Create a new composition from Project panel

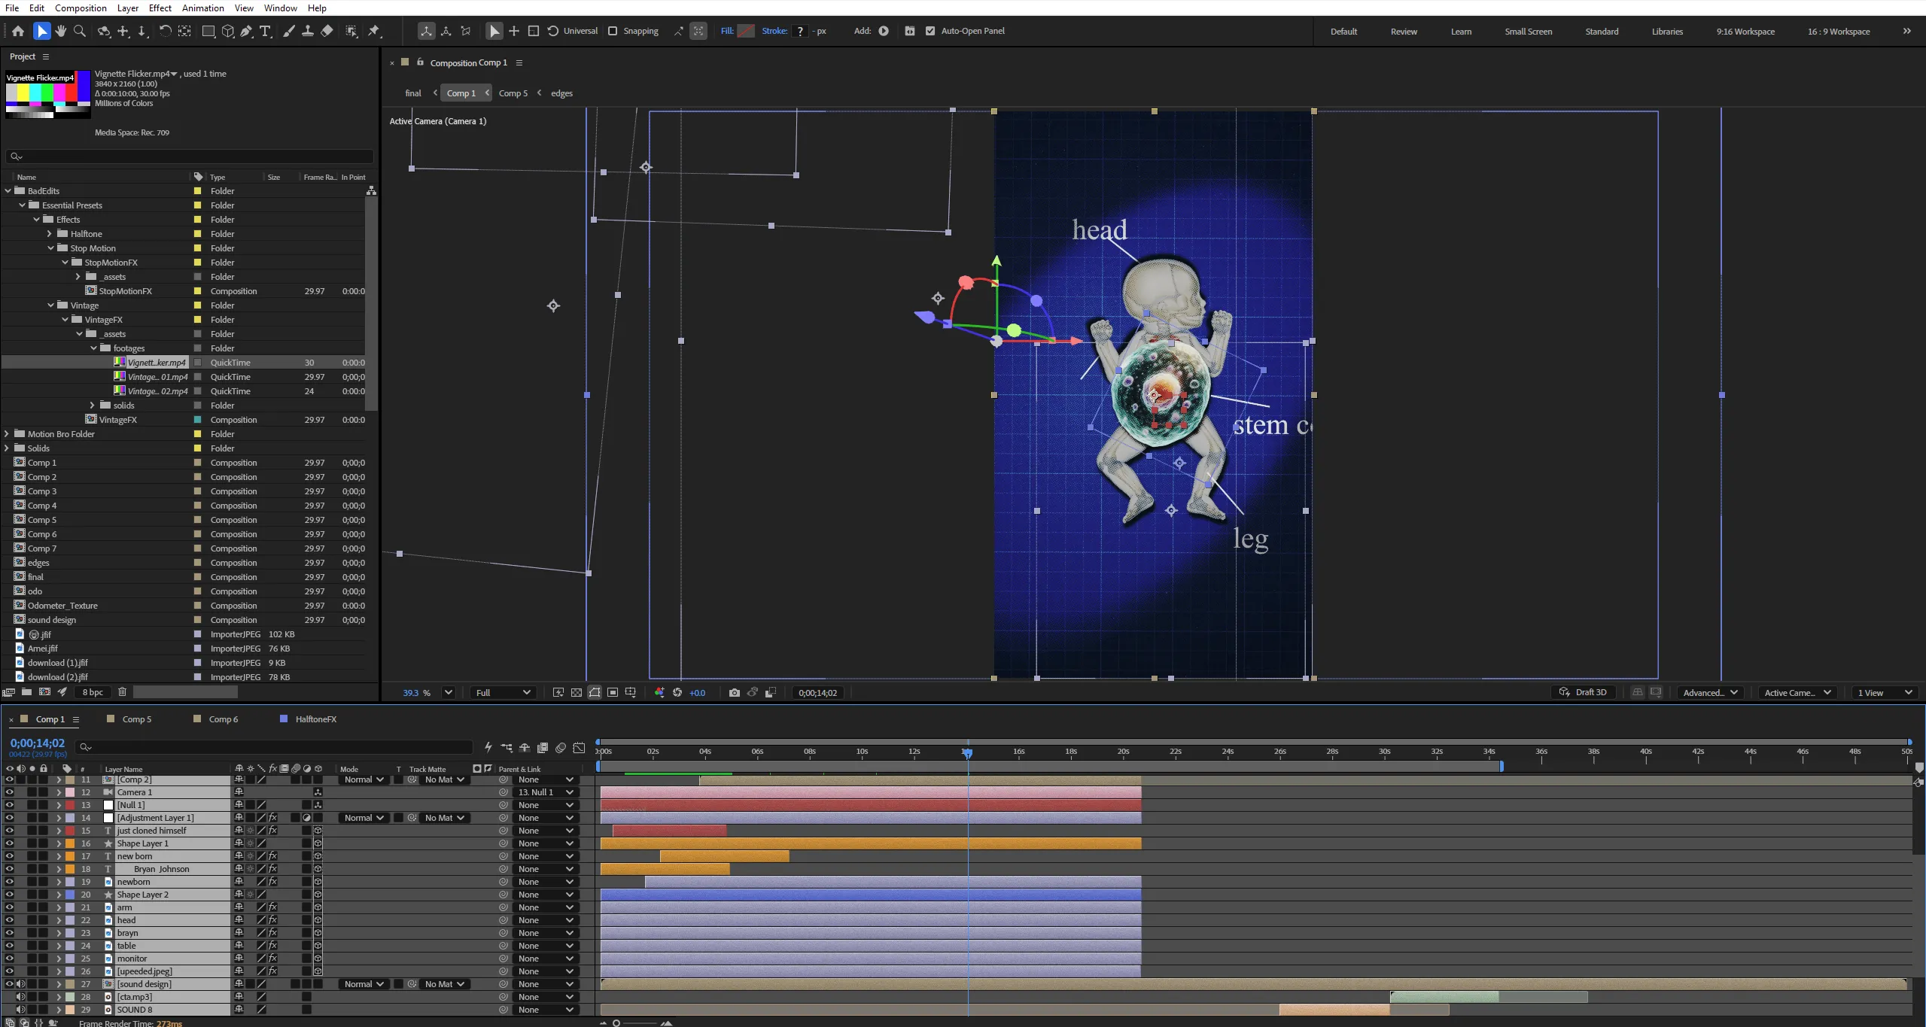pos(44,692)
